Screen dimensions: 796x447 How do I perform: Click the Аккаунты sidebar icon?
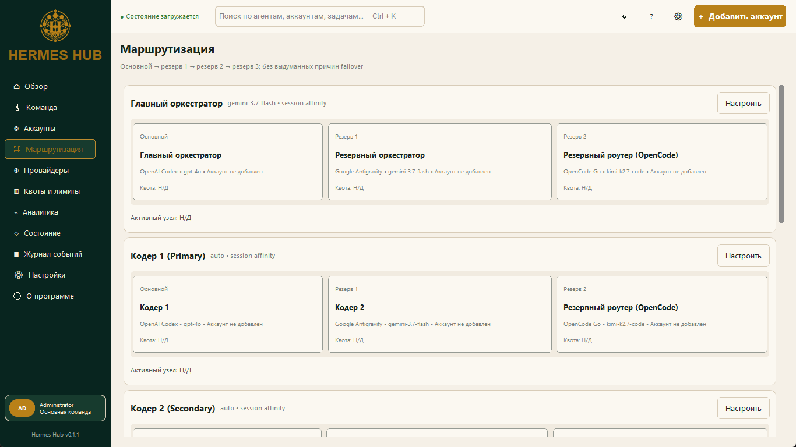16,129
